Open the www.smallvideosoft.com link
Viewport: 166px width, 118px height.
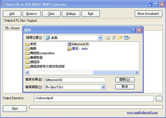pyautogui.click(x=142, y=112)
